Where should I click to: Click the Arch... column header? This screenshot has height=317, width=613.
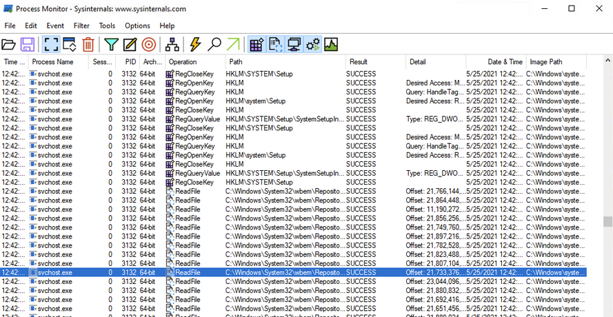click(152, 62)
